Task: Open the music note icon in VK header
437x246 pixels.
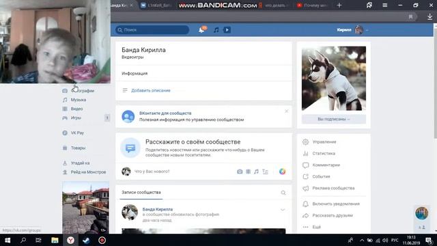Action: click(216, 30)
